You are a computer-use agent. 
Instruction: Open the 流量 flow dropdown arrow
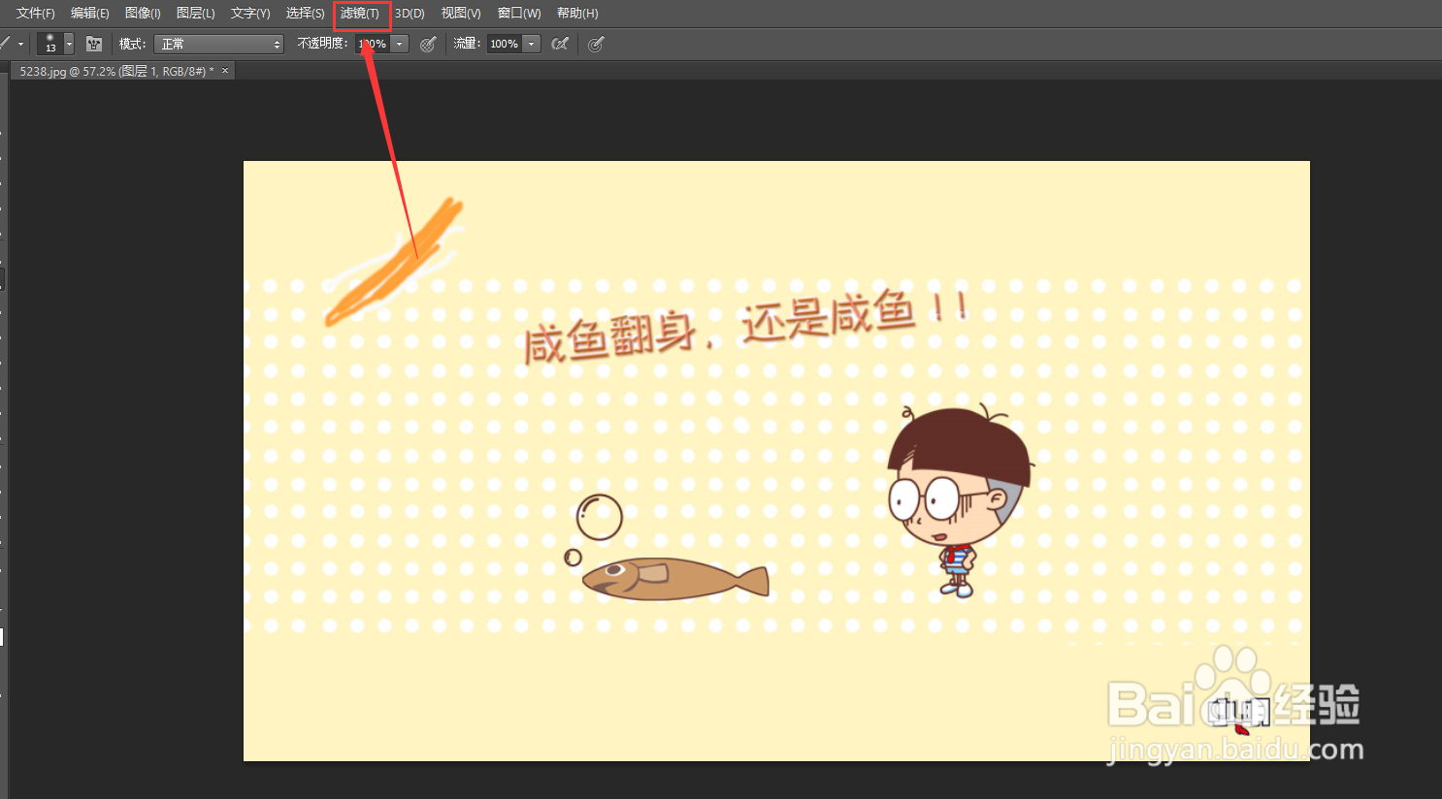(530, 43)
